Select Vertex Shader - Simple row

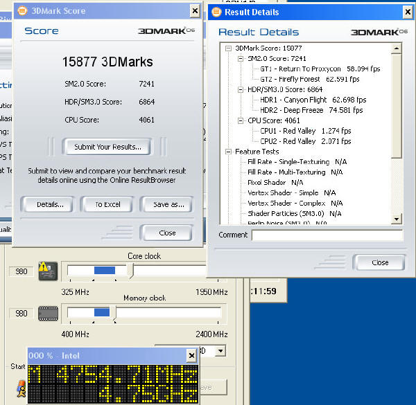[x=292, y=193]
